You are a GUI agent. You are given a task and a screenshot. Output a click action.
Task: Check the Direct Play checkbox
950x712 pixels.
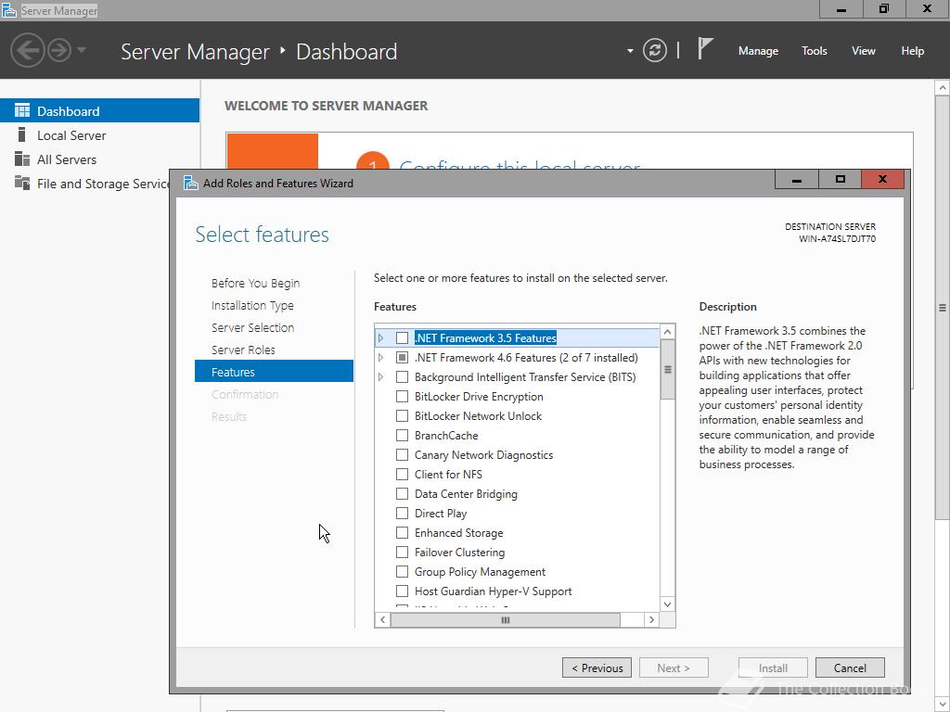402,514
